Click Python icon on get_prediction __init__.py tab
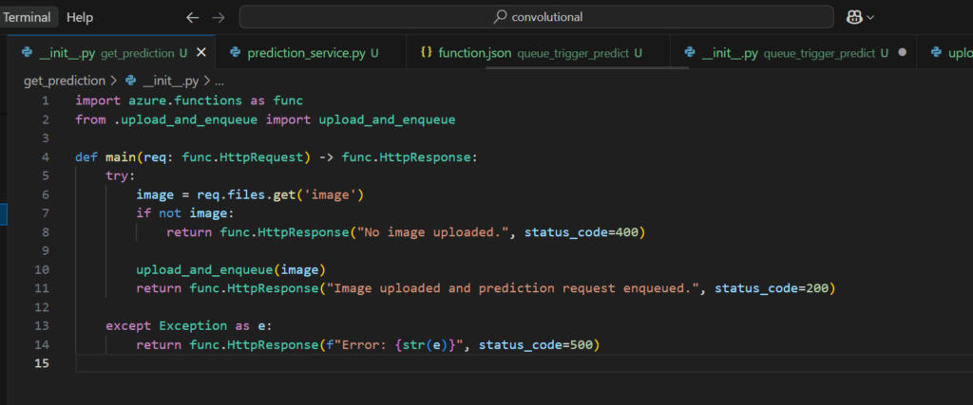973x405 pixels. point(27,52)
